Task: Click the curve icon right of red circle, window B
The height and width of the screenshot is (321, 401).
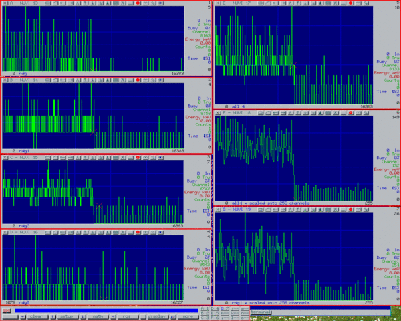Action: [146, 80]
